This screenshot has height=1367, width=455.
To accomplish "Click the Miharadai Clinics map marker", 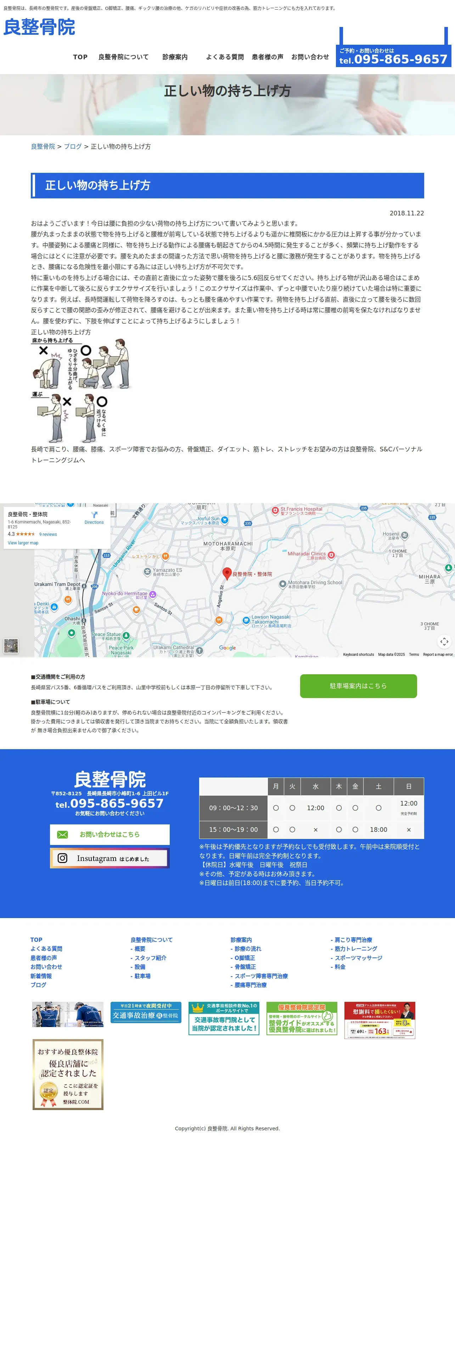I will 331,555.
